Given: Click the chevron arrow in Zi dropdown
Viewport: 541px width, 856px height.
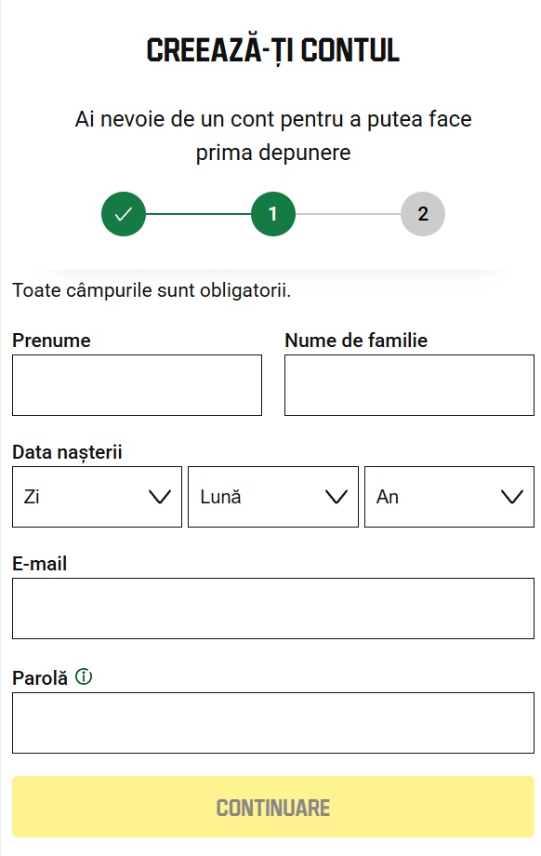Looking at the screenshot, I should [160, 497].
